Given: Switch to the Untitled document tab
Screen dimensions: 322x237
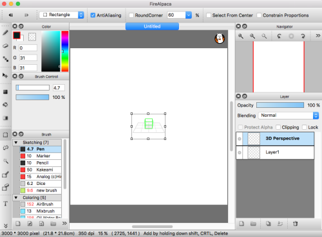Looking at the screenshot, I should click(x=152, y=26).
